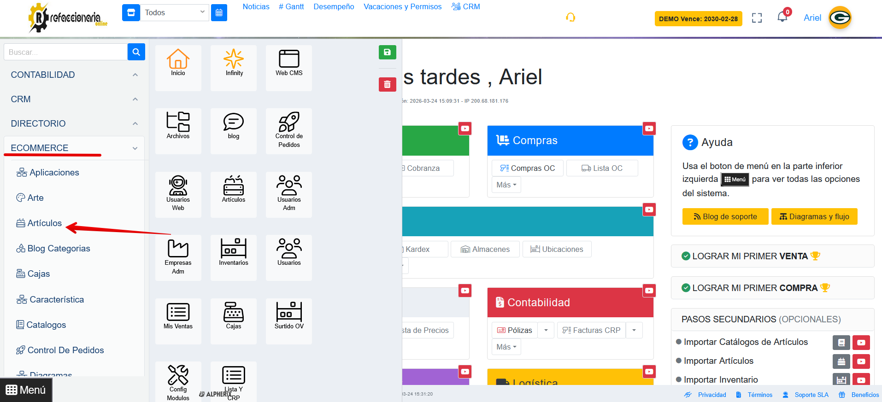Click the Blog de soporte button
Image resolution: width=882 pixels, height=402 pixels.
[x=725, y=216]
